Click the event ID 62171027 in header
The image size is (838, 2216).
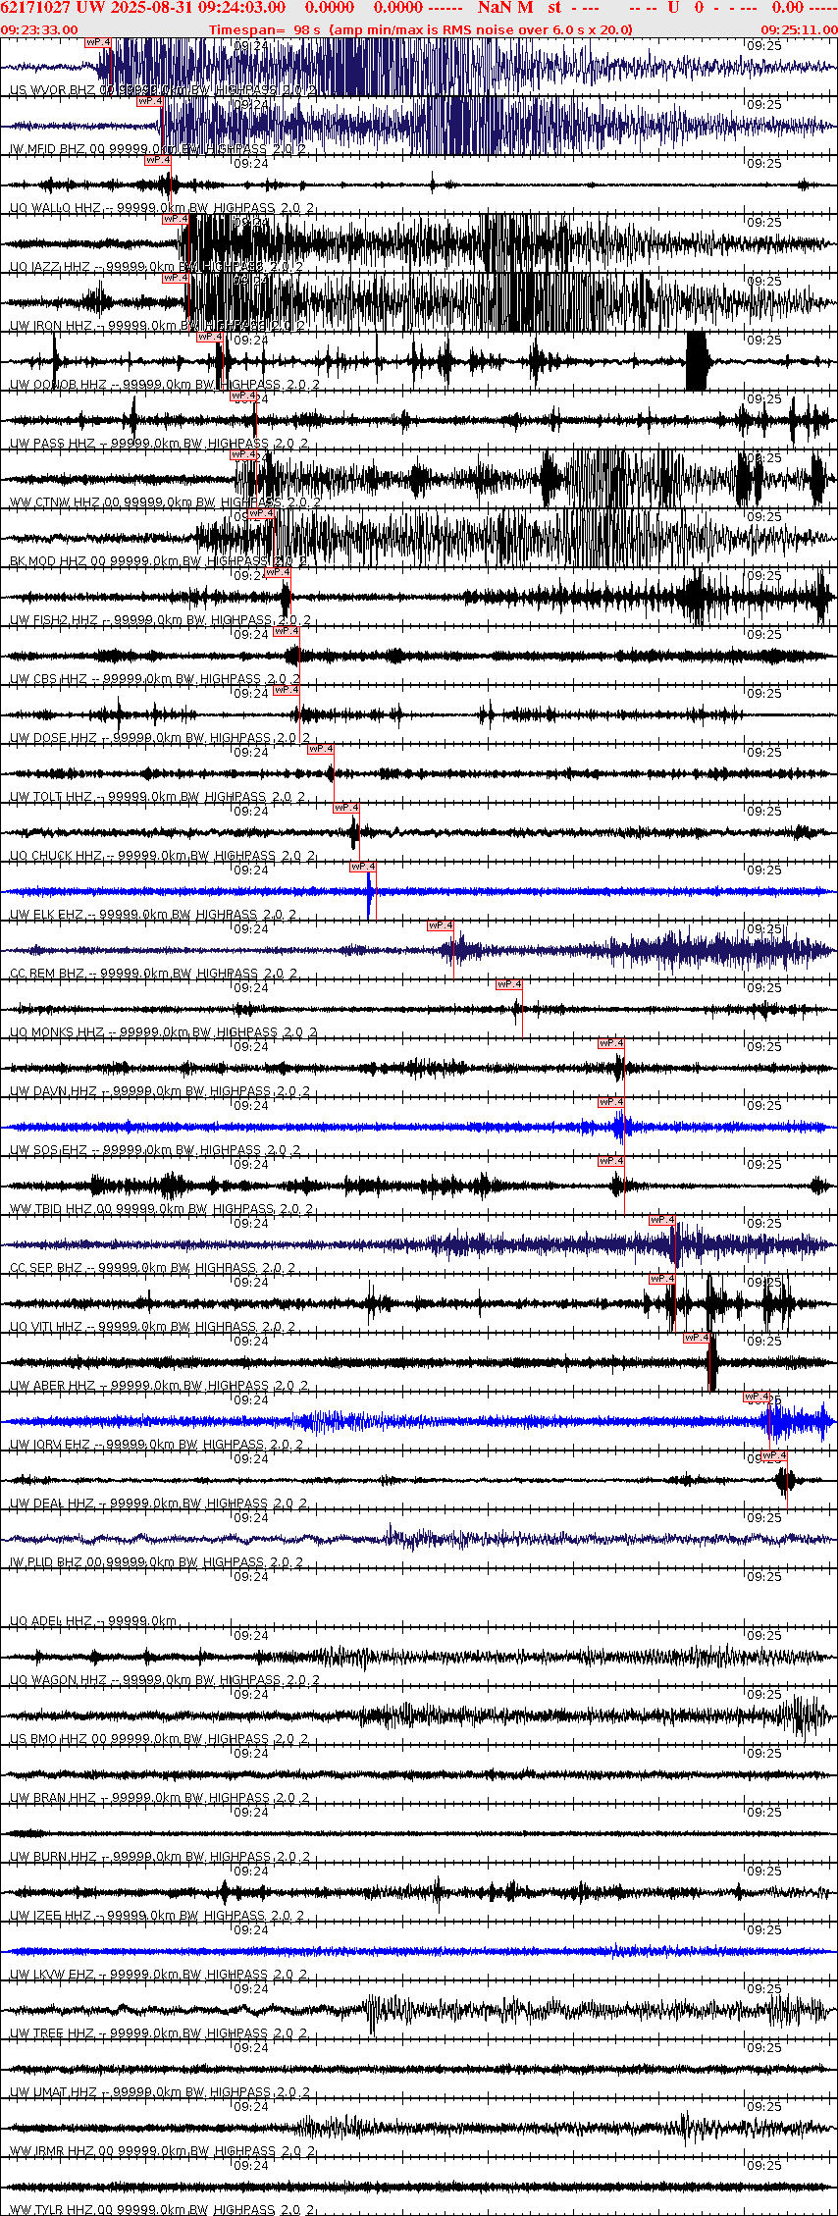(35, 8)
